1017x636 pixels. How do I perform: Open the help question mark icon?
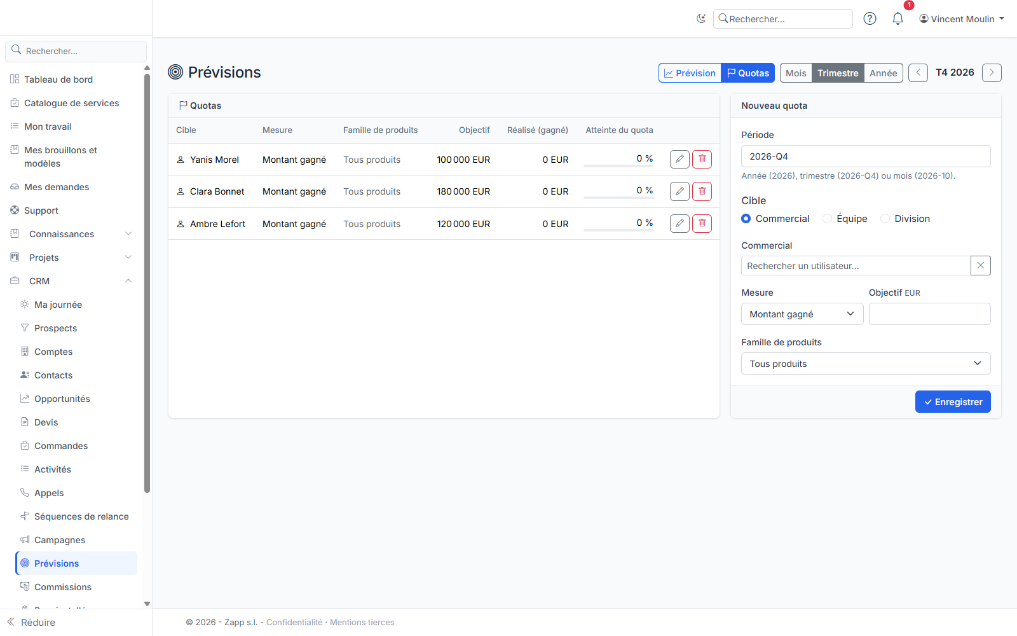(870, 18)
